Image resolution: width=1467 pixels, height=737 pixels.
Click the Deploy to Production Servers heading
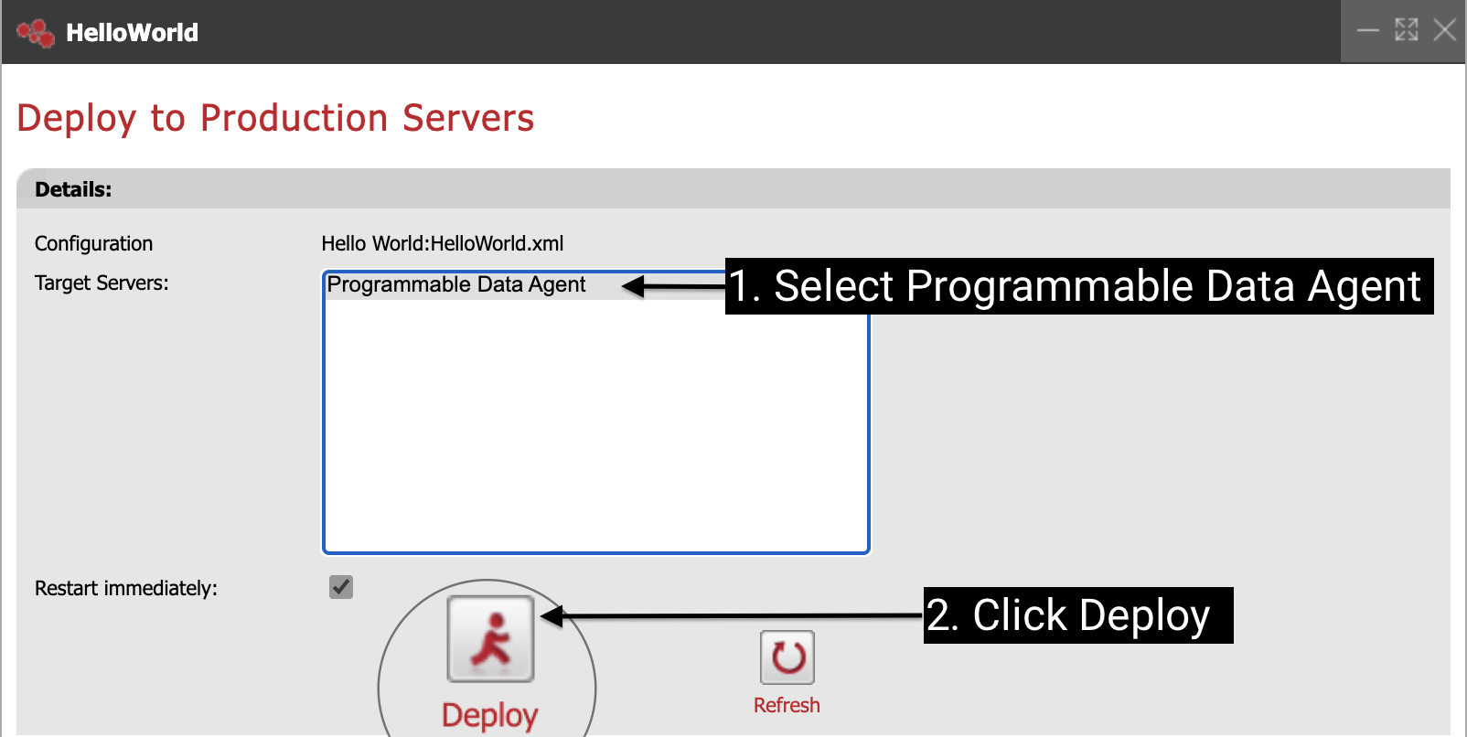[x=275, y=119]
